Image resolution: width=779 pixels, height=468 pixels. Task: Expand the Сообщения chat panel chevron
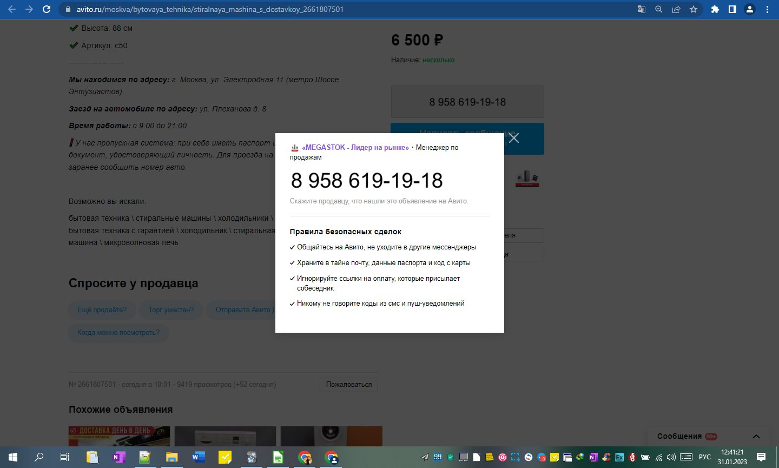[x=756, y=437]
